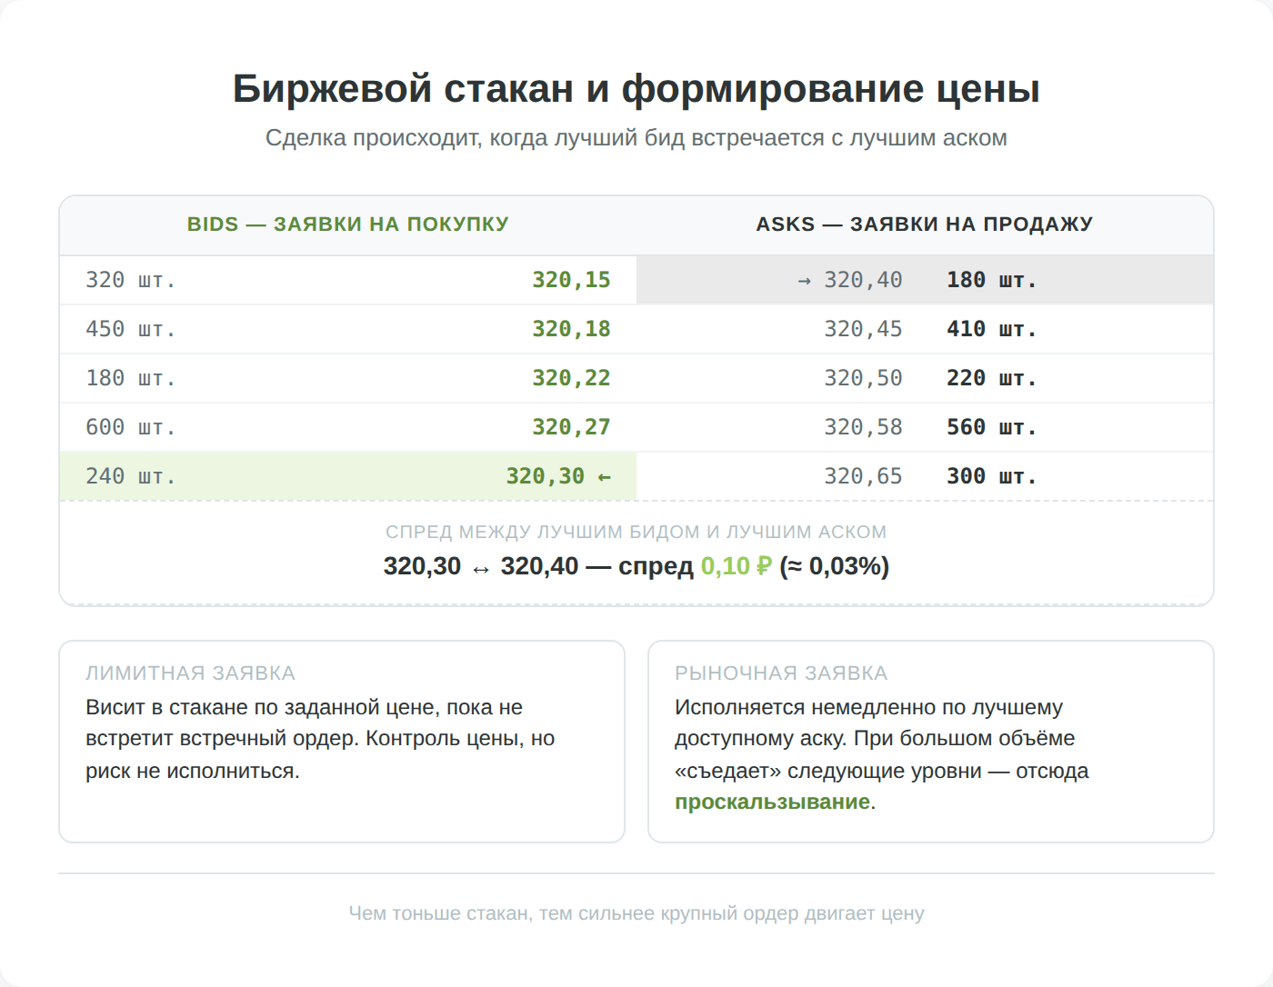Click the market order description text
Viewport: 1273px width, 987px height.
[881, 754]
